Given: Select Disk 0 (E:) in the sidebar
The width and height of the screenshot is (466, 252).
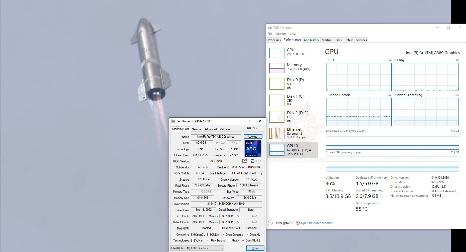Looking at the screenshot, I should tap(292, 84).
